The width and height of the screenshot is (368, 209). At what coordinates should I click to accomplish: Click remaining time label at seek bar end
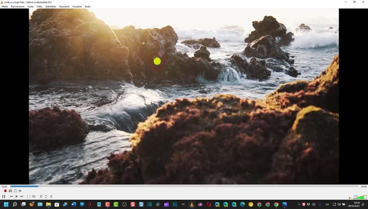364,187
